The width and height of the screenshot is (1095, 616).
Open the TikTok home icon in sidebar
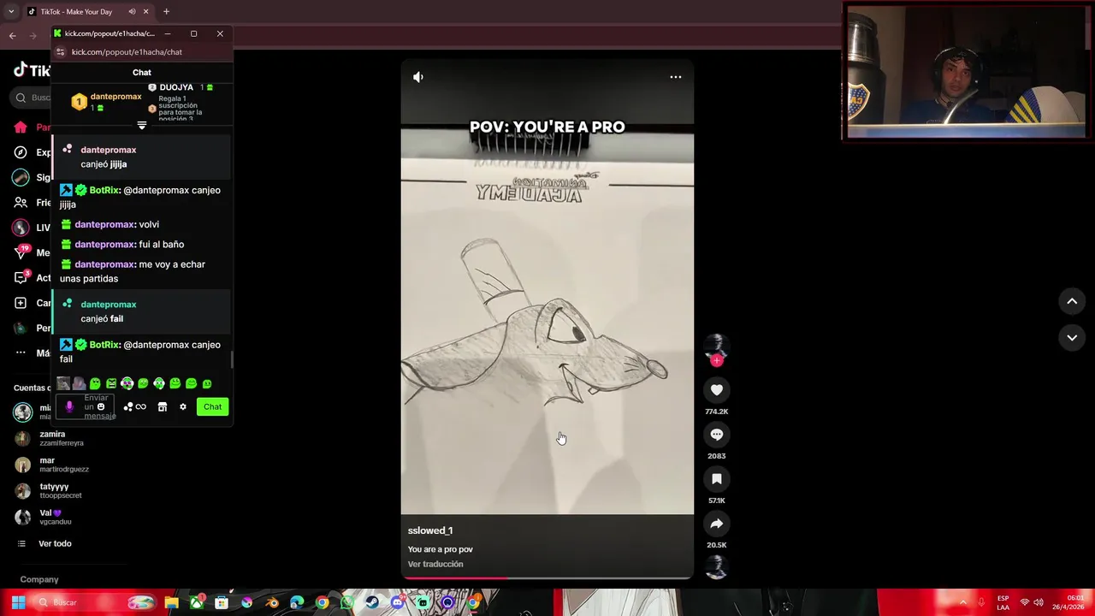point(21,127)
